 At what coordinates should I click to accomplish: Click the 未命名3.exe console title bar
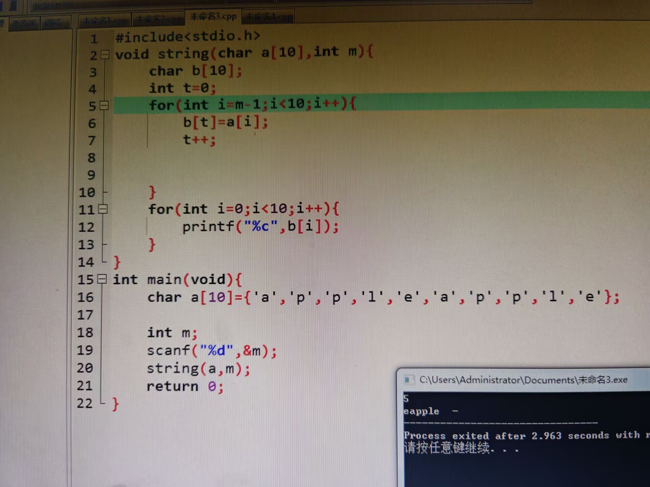(523, 380)
